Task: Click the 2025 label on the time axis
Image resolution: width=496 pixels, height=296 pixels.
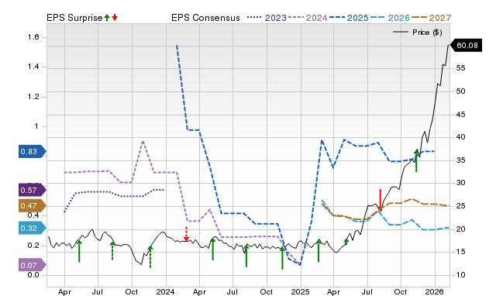Action: click(301, 291)
